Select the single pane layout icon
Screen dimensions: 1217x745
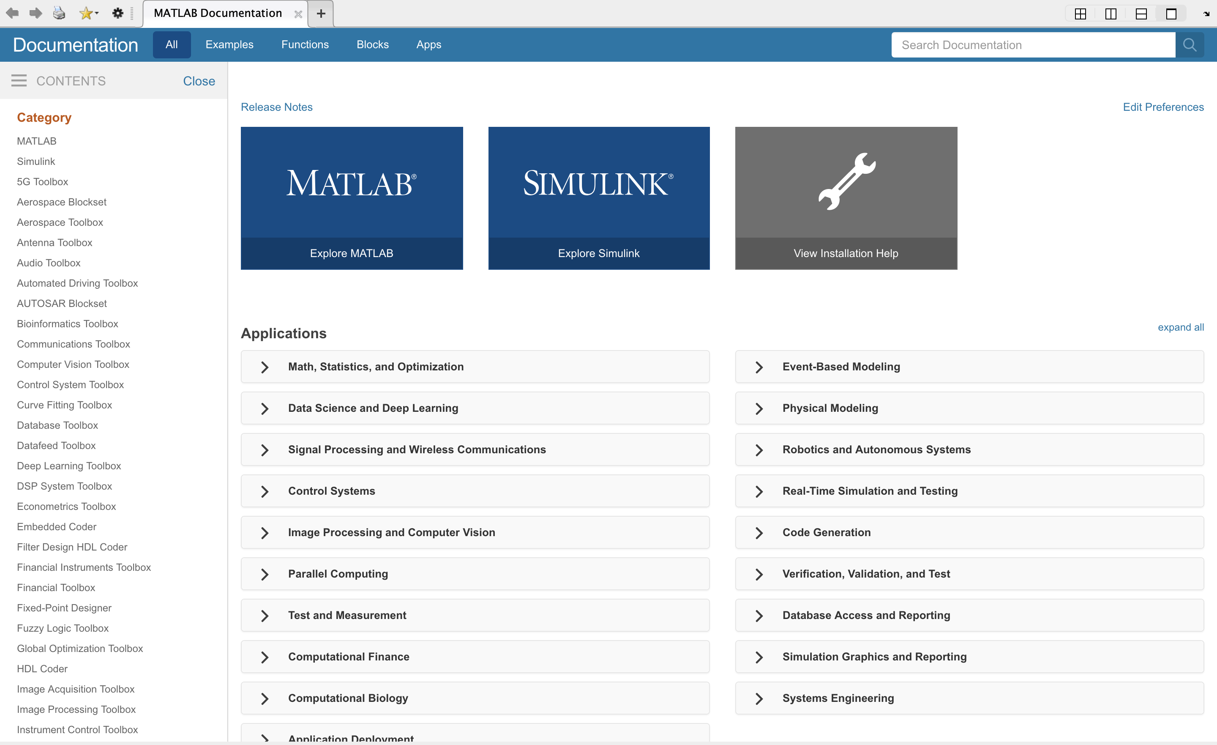(1171, 14)
